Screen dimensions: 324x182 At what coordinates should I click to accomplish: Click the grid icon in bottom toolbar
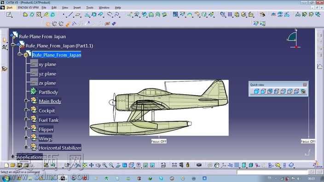point(237,165)
